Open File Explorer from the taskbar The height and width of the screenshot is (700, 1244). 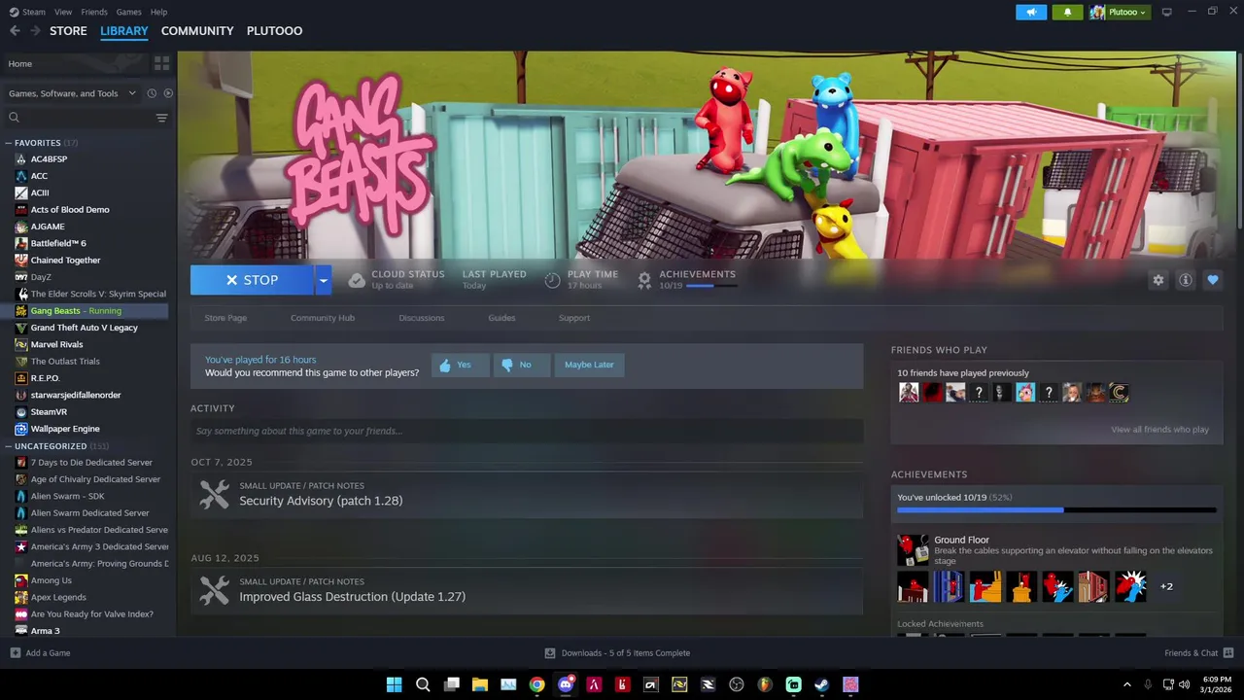(x=480, y=684)
